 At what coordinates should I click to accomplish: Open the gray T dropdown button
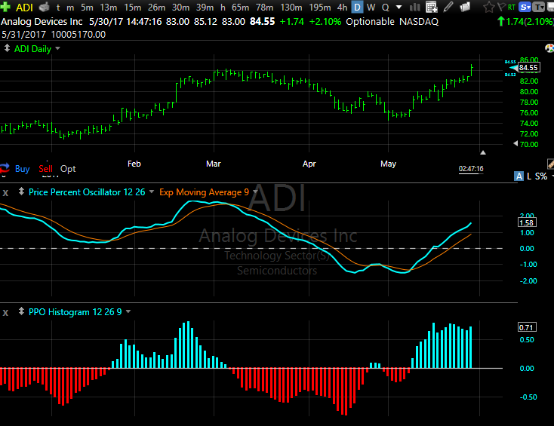coord(538,7)
